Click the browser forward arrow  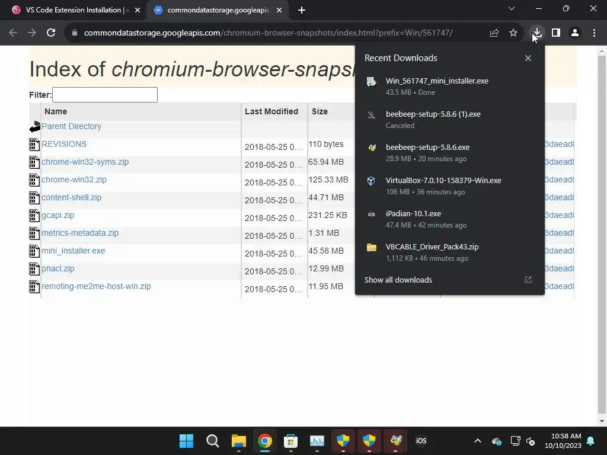[x=32, y=33]
